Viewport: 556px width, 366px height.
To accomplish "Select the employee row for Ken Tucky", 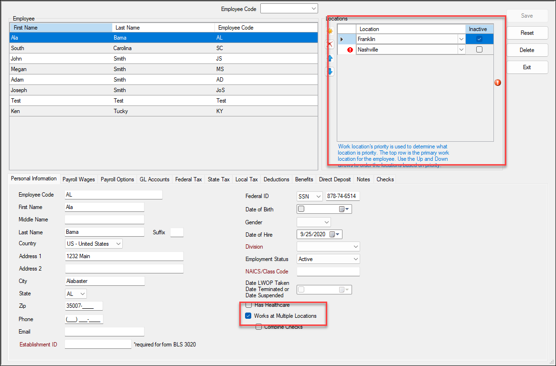I will click(x=96, y=111).
